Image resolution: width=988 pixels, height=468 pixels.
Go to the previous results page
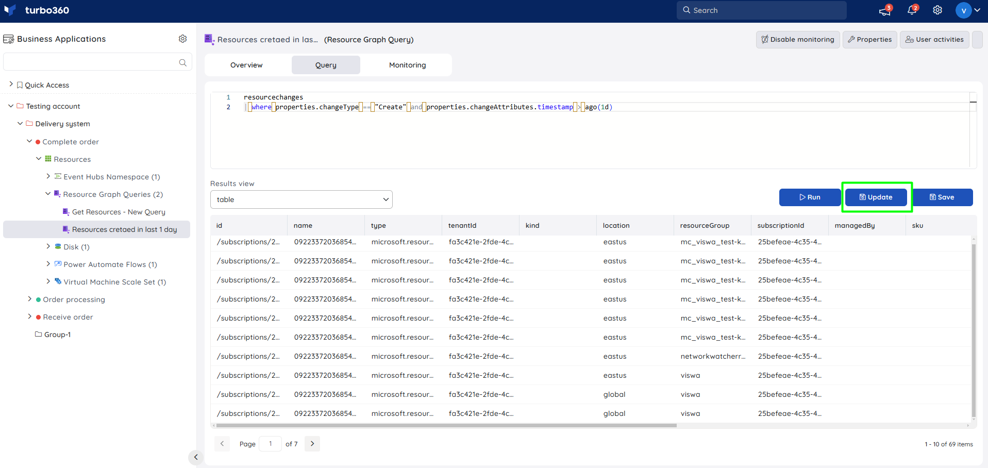click(x=222, y=444)
